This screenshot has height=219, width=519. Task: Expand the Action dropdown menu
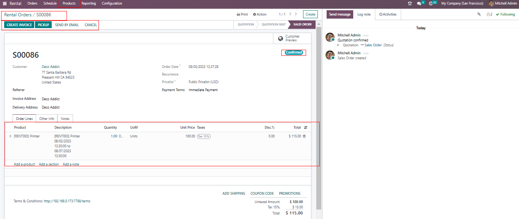tap(260, 14)
